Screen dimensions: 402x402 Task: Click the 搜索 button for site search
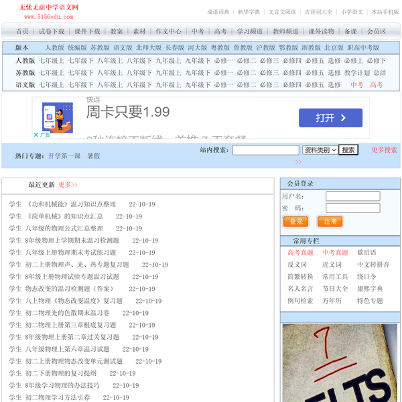coord(348,150)
